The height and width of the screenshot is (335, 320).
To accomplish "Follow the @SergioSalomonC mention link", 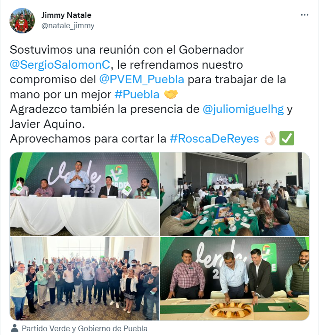I will pos(60,64).
